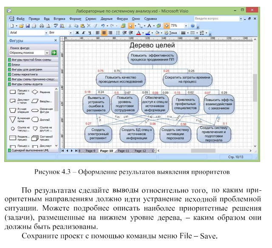Viewport: 272px width, 248px height.
Task: Open the Файл menu
Action: (20, 19)
